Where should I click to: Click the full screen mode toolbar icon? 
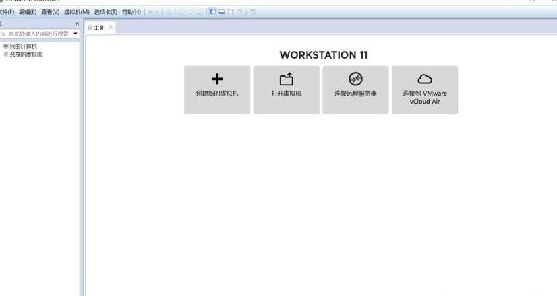231,12
